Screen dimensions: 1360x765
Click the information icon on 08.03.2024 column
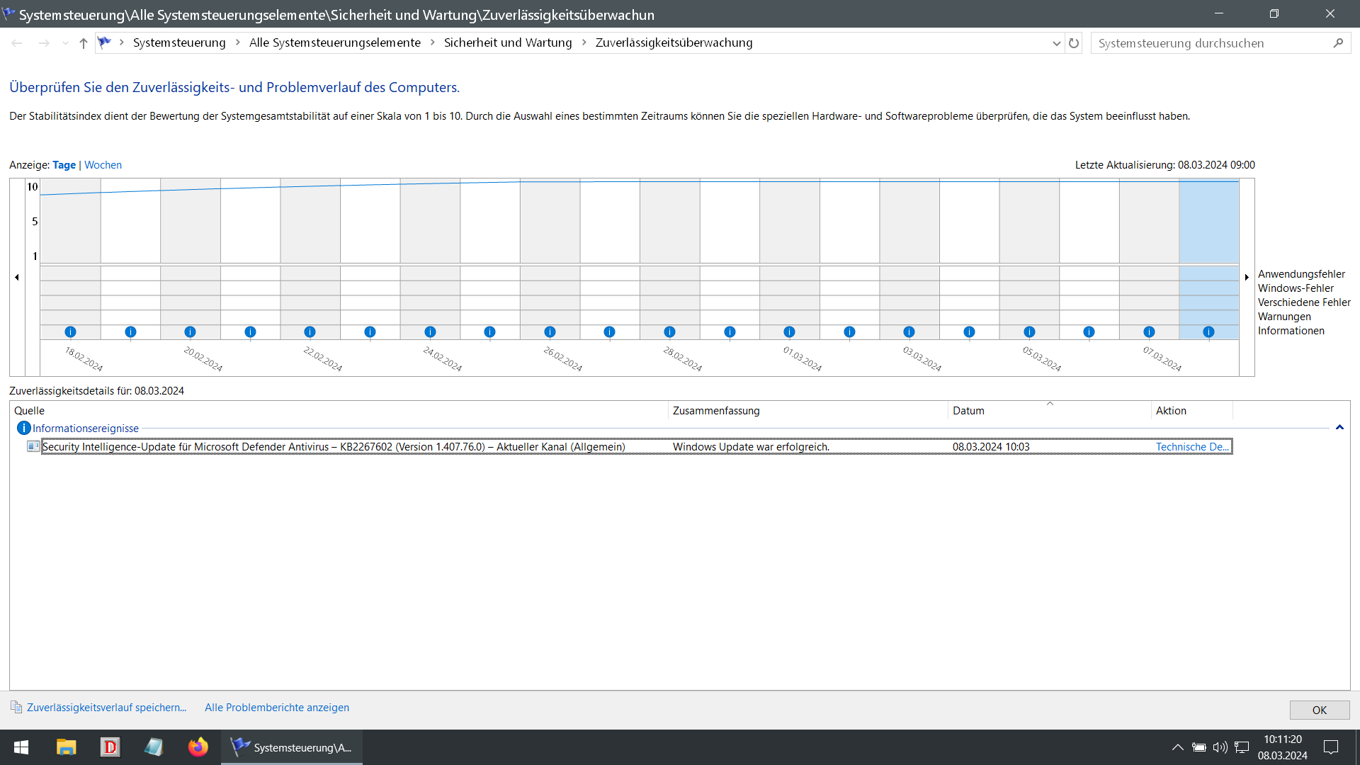tap(1208, 331)
